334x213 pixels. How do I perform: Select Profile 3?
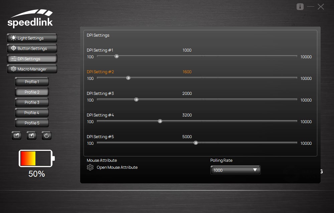[x=32, y=103]
